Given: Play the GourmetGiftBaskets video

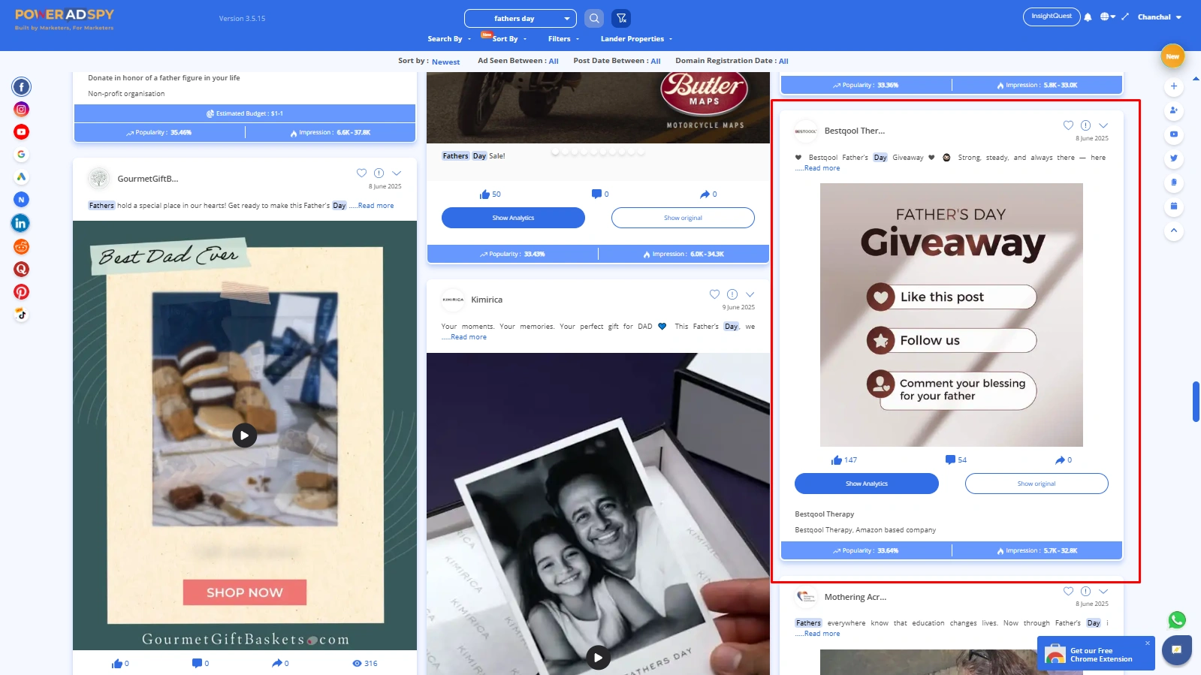Looking at the screenshot, I should pyautogui.click(x=244, y=435).
